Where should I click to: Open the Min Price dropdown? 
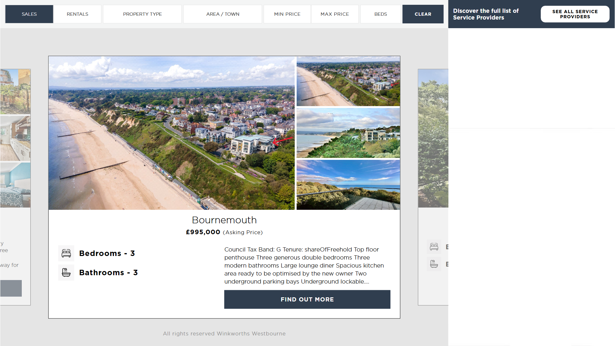[287, 14]
